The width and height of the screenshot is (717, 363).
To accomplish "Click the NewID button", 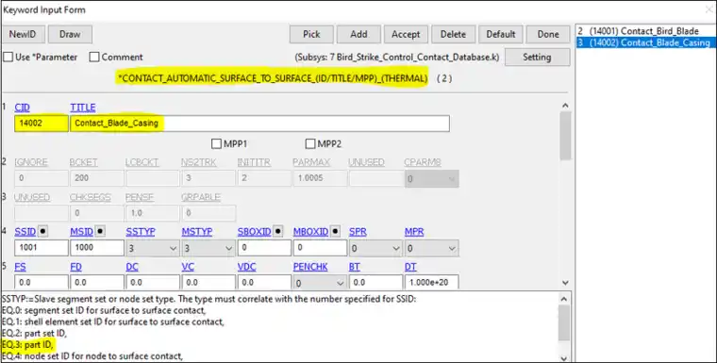I will 23,34.
